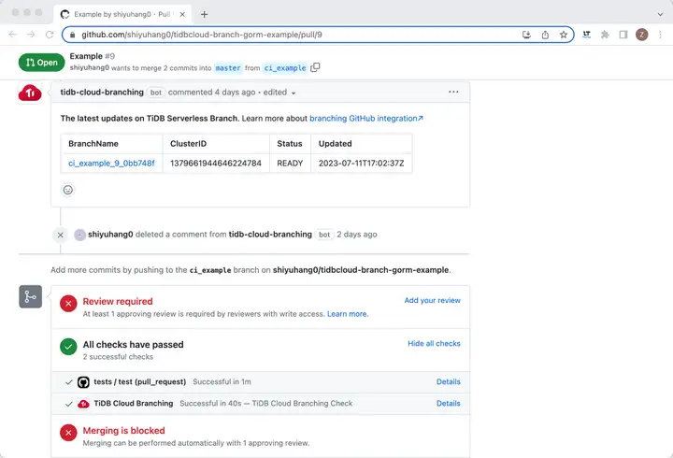Screen dimensions: 673x458
Task: Add emoji reaction to bot comment
Action: click(x=68, y=190)
